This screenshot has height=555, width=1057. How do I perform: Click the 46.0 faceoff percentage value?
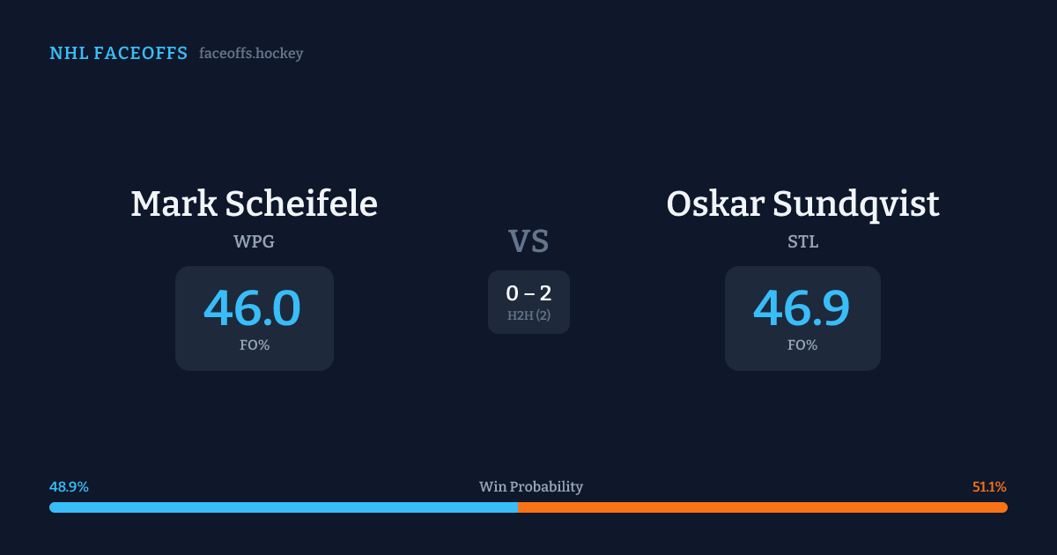click(253, 308)
